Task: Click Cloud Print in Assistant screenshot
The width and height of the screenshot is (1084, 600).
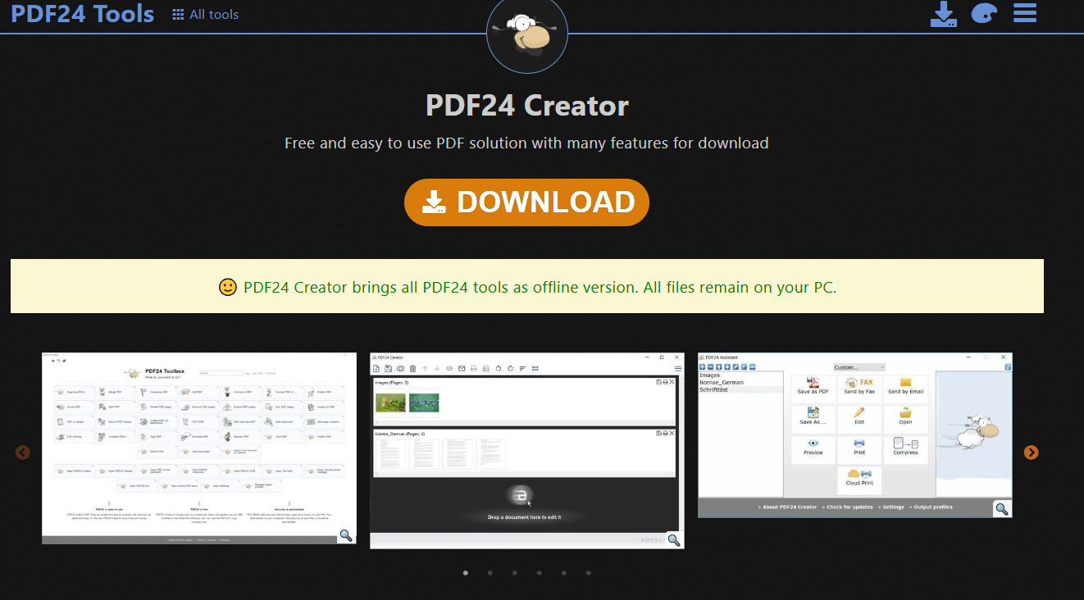Action: [859, 480]
